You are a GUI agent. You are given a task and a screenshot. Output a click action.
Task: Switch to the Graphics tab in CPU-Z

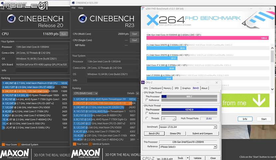186,88
